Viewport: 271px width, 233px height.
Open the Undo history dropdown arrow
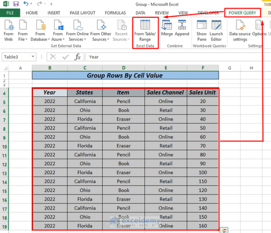[31, 4]
